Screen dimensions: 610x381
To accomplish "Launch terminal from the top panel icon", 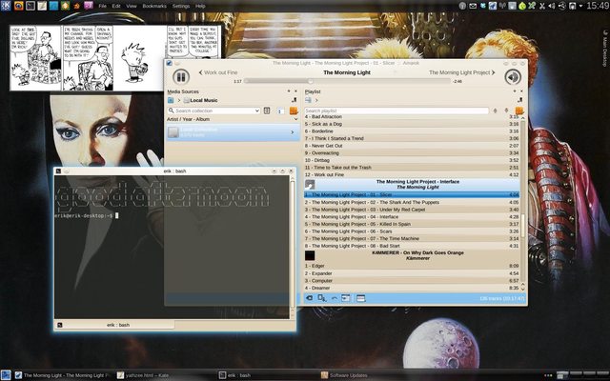I will tap(30, 6).
